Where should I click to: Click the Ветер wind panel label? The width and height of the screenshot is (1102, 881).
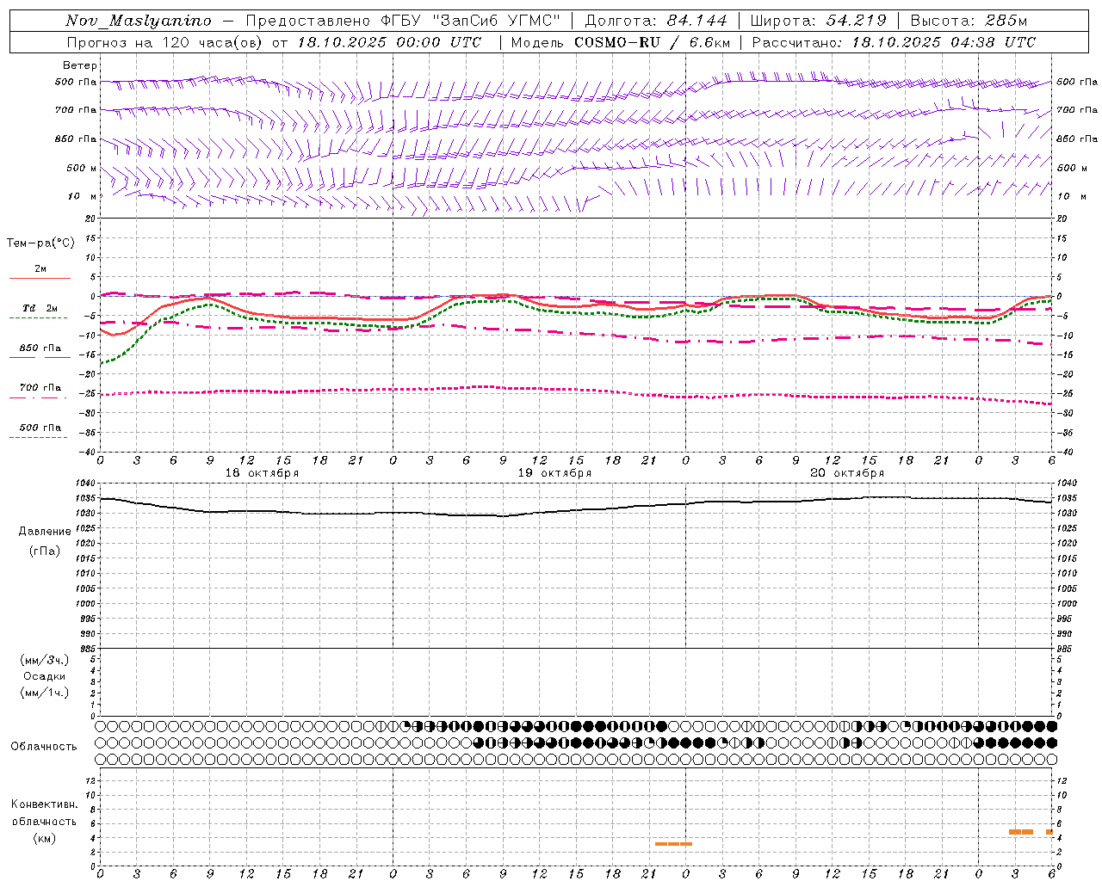[x=79, y=65]
